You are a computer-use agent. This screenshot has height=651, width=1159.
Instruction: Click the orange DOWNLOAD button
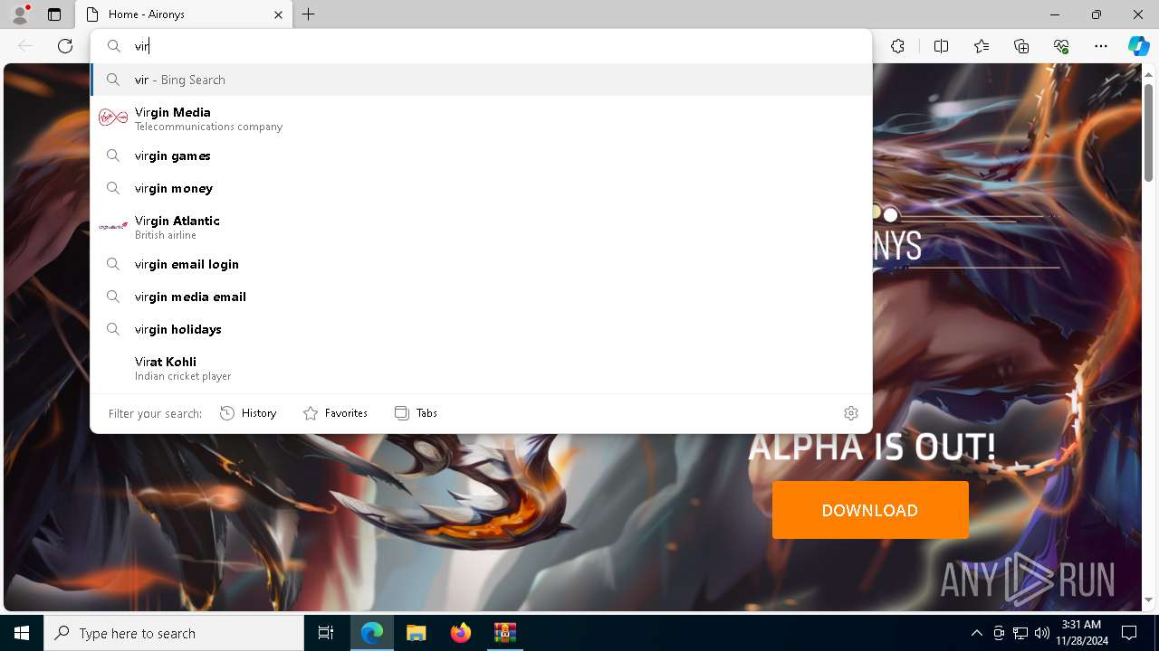point(870,510)
